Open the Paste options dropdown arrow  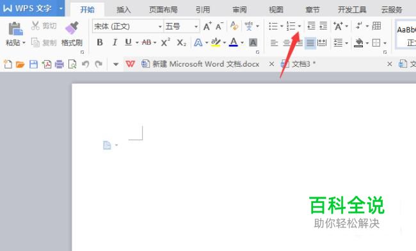pos(24,43)
